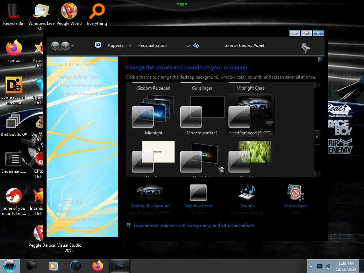Click the Midnight Glass theme label
The image size is (364, 273).
pos(250,88)
